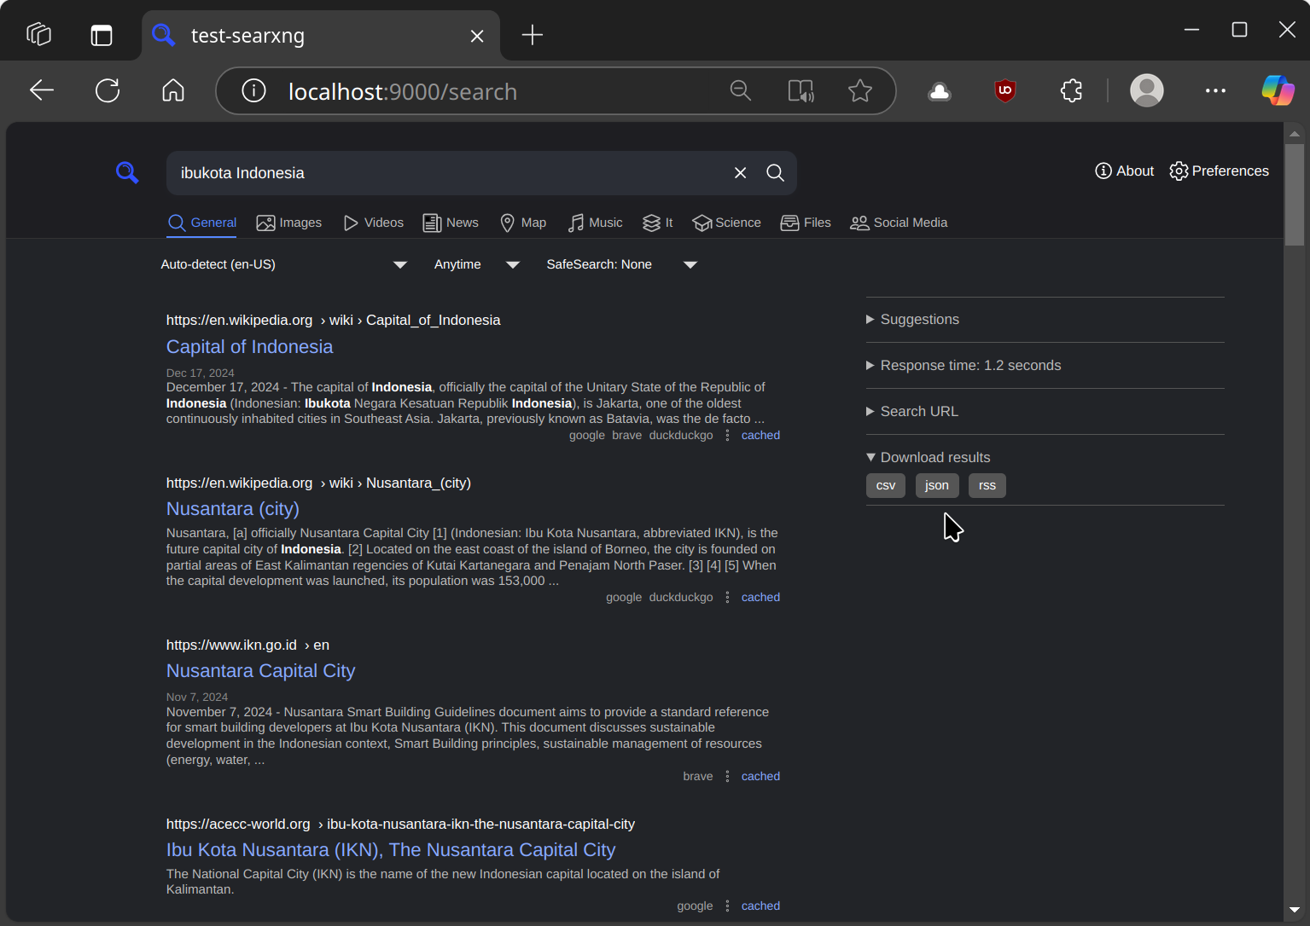Open a new tab
The width and height of the screenshot is (1310, 926).
[x=532, y=35]
